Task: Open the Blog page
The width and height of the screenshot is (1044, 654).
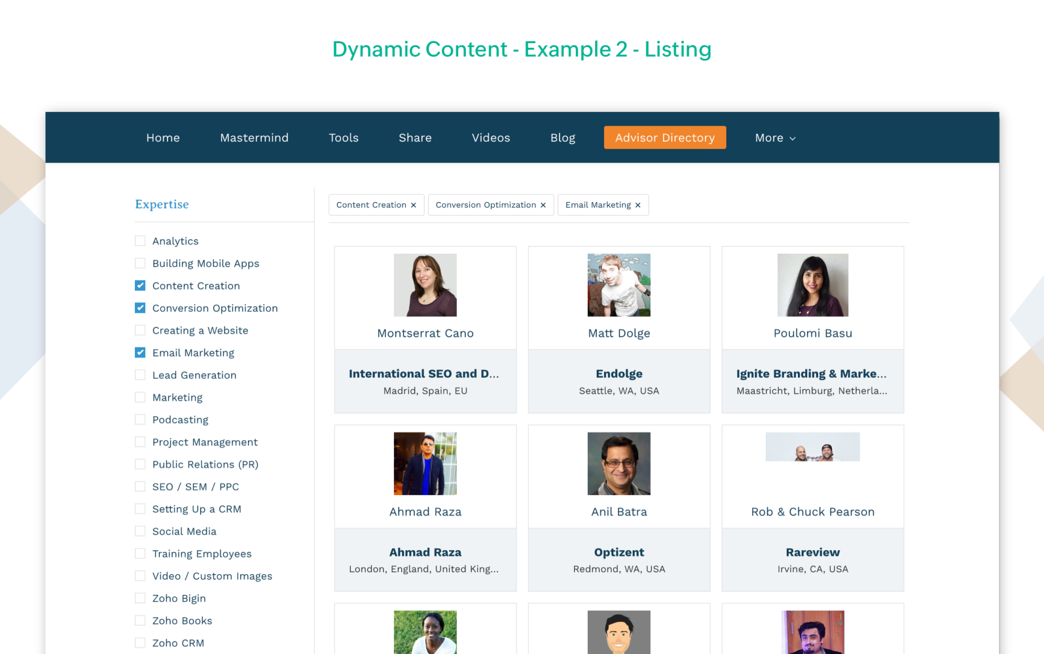Action: (563, 138)
